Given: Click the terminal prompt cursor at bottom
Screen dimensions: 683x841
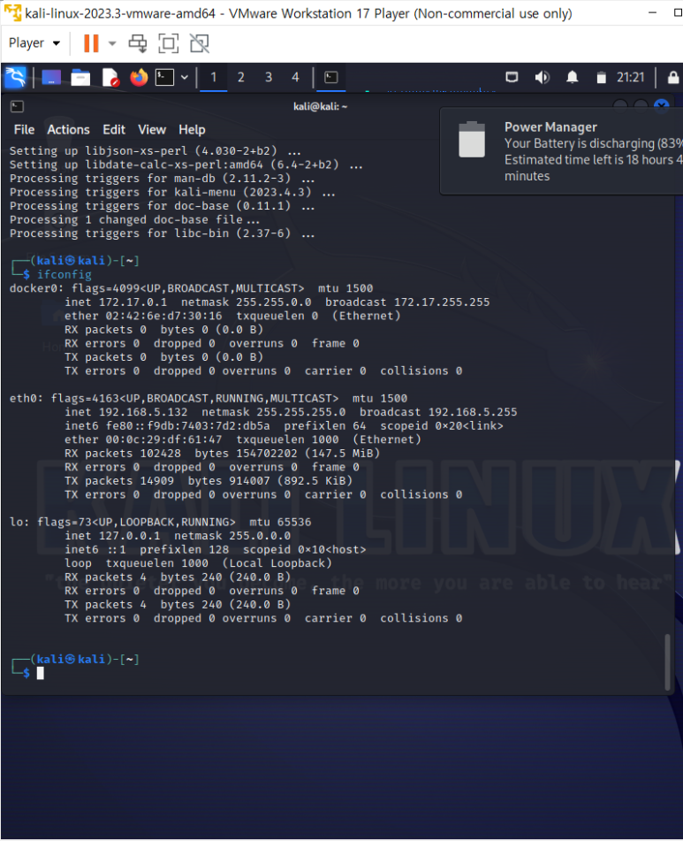Looking at the screenshot, I should coord(40,673).
